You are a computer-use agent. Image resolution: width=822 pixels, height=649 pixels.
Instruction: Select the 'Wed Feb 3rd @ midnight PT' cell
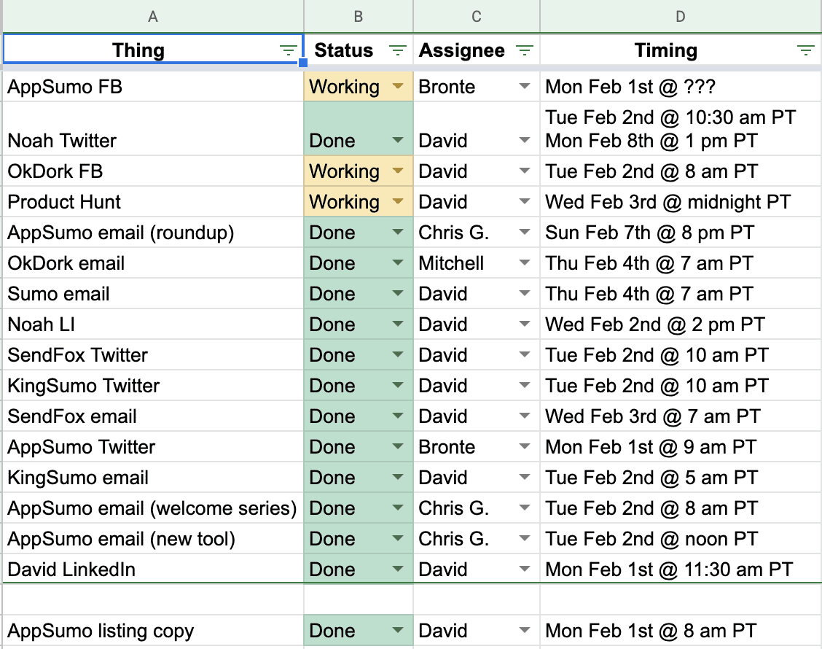pyautogui.click(x=681, y=201)
